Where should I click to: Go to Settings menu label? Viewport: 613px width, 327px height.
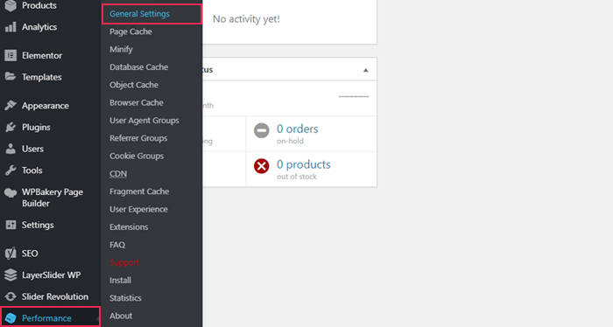tap(38, 226)
